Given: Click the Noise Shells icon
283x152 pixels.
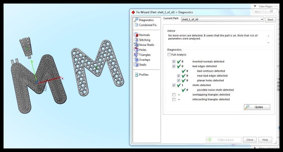Looking at the screenshot, I should coord(136,45).
